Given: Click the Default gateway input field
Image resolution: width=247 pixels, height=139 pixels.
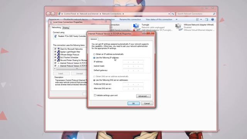Looking at the screenshot, I should (133, 70).
